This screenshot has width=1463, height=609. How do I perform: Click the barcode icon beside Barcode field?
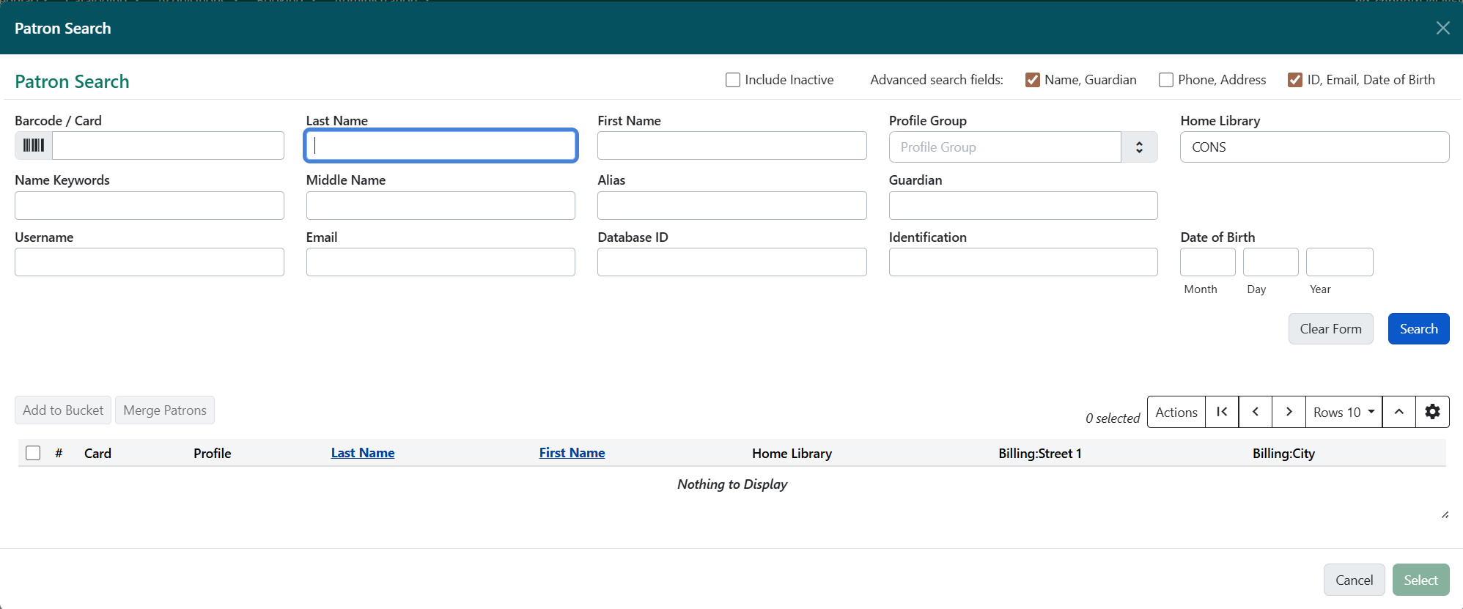[x=34, y=145]
